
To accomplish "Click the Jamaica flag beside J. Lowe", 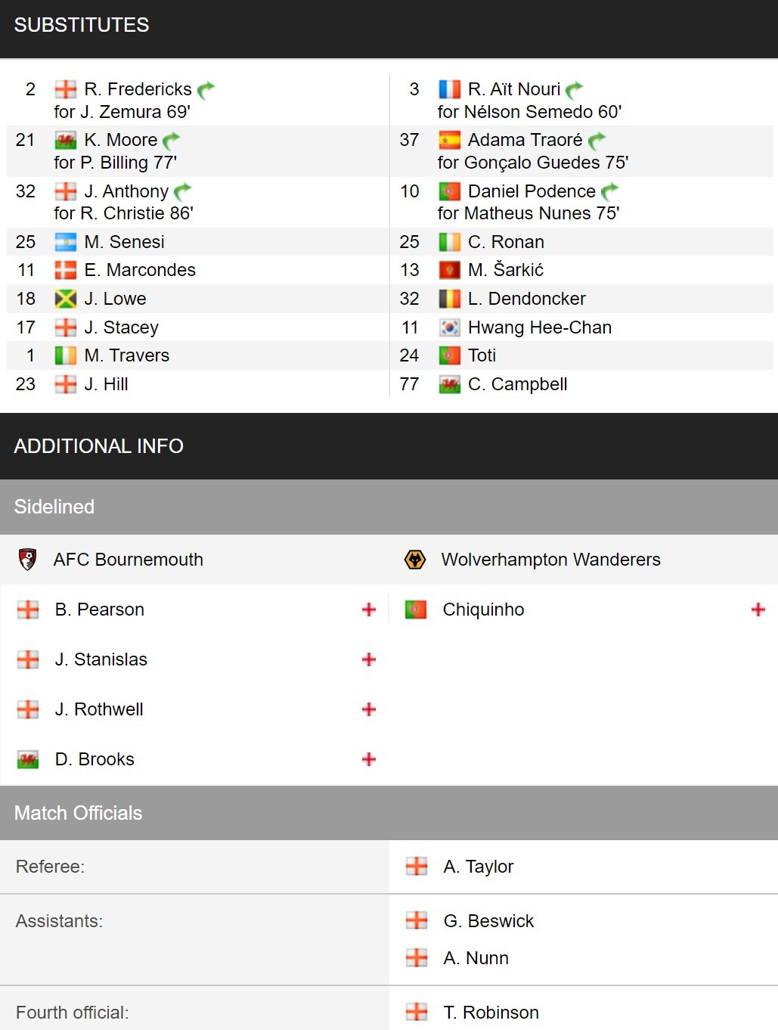I will [66, 299].
